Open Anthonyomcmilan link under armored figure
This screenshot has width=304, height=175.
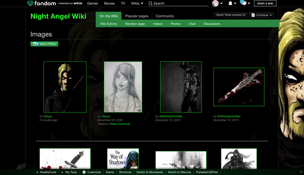pyautogui.click(x=171, y=116)
